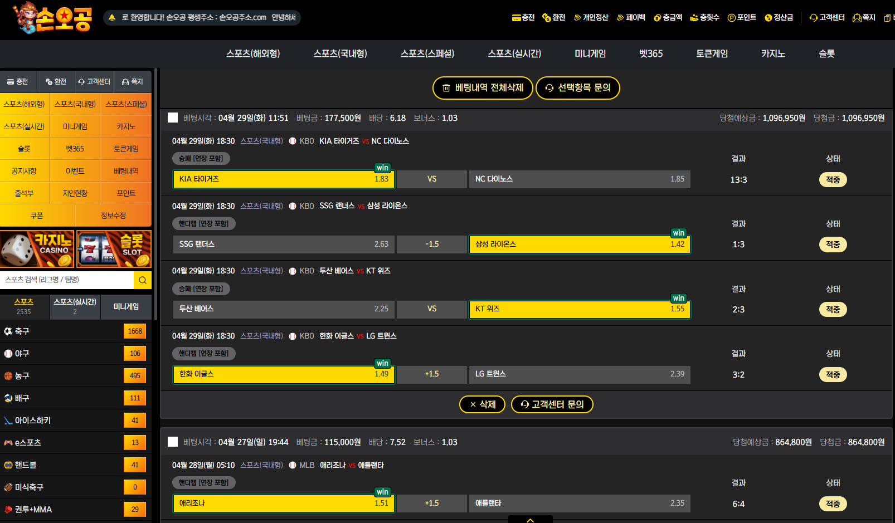Open 베팅내역 in orange sidebar grid
The height and width of the screenshot is (523, 895).
[x=127, y=171]
